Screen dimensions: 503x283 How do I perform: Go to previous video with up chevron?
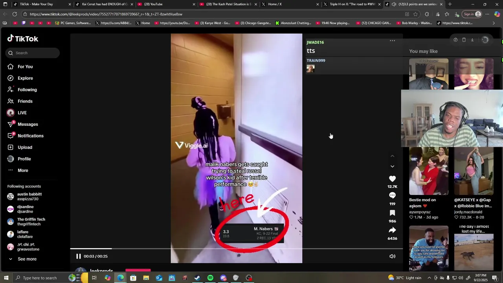392,156
